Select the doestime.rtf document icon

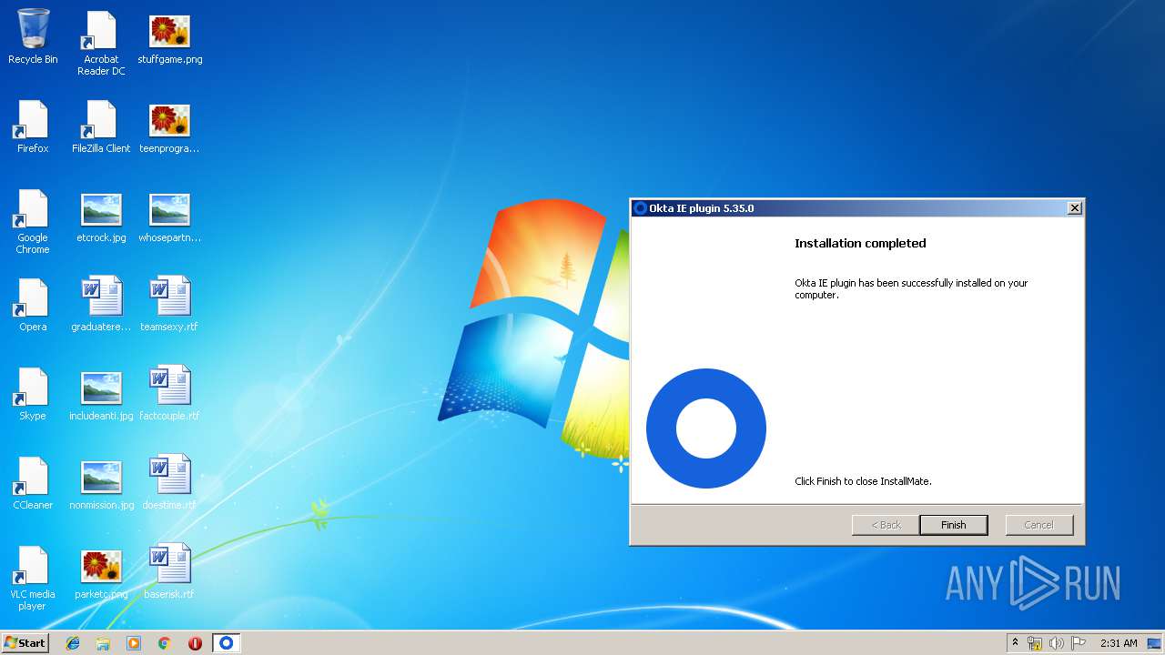169,483
